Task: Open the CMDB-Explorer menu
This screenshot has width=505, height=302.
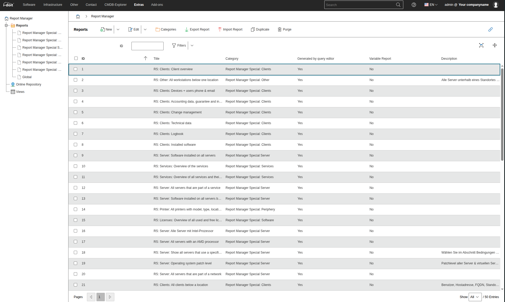Action: (x=115, y=5)
